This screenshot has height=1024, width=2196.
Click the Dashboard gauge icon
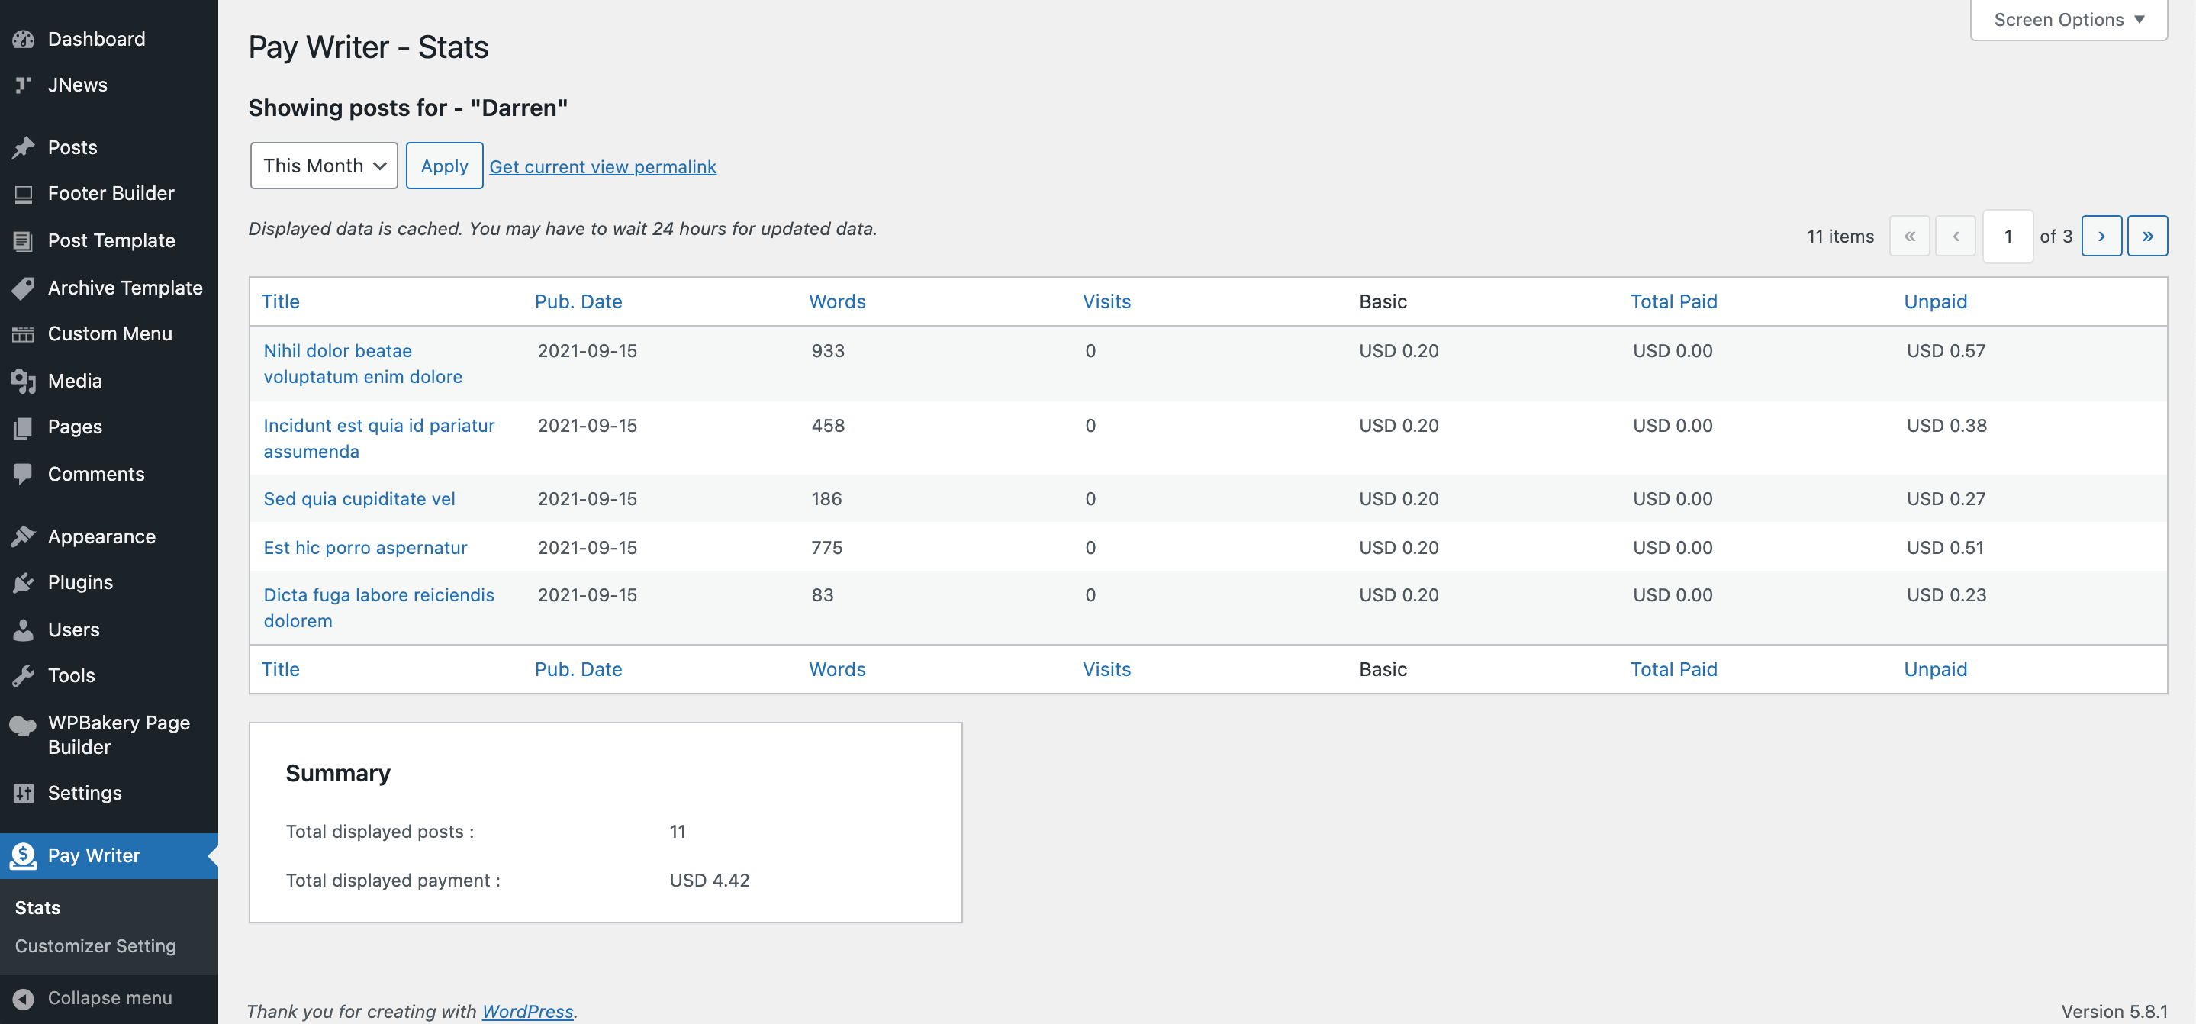(x=23, y=39)
